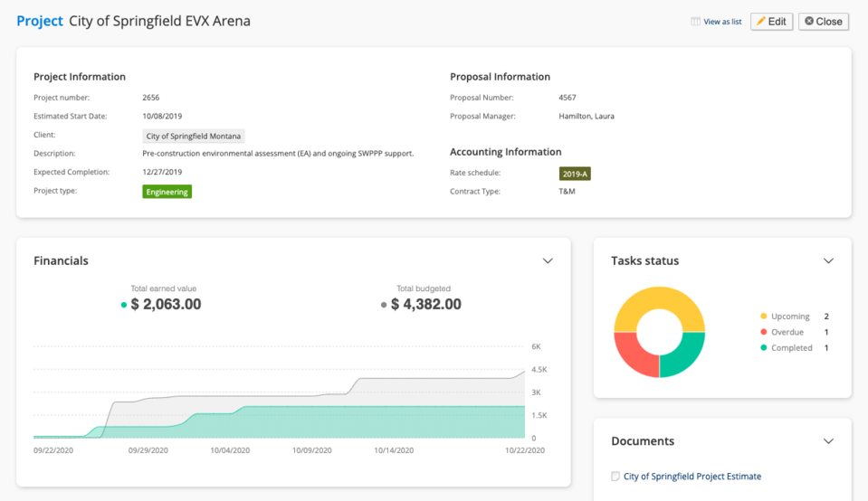Go back via the Project breadcrumb
This screenshot has height=501, width=868.
point(40,21)
